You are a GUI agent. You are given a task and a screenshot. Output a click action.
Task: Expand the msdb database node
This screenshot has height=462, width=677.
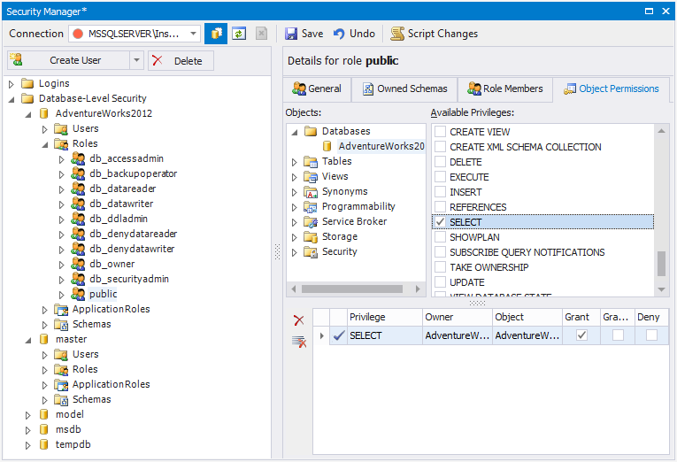(x=27, y=430)
